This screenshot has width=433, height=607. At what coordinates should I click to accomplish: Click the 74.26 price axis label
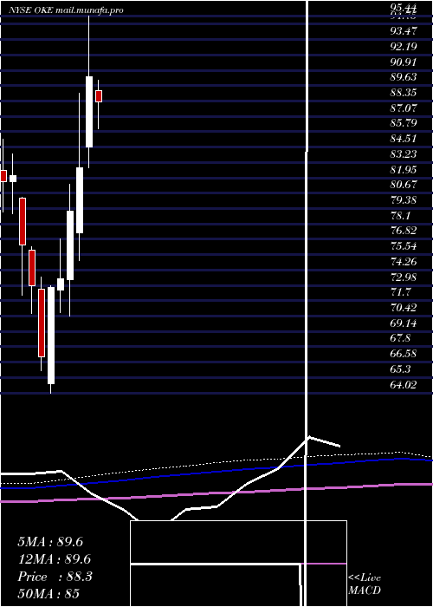click(404, 262)
